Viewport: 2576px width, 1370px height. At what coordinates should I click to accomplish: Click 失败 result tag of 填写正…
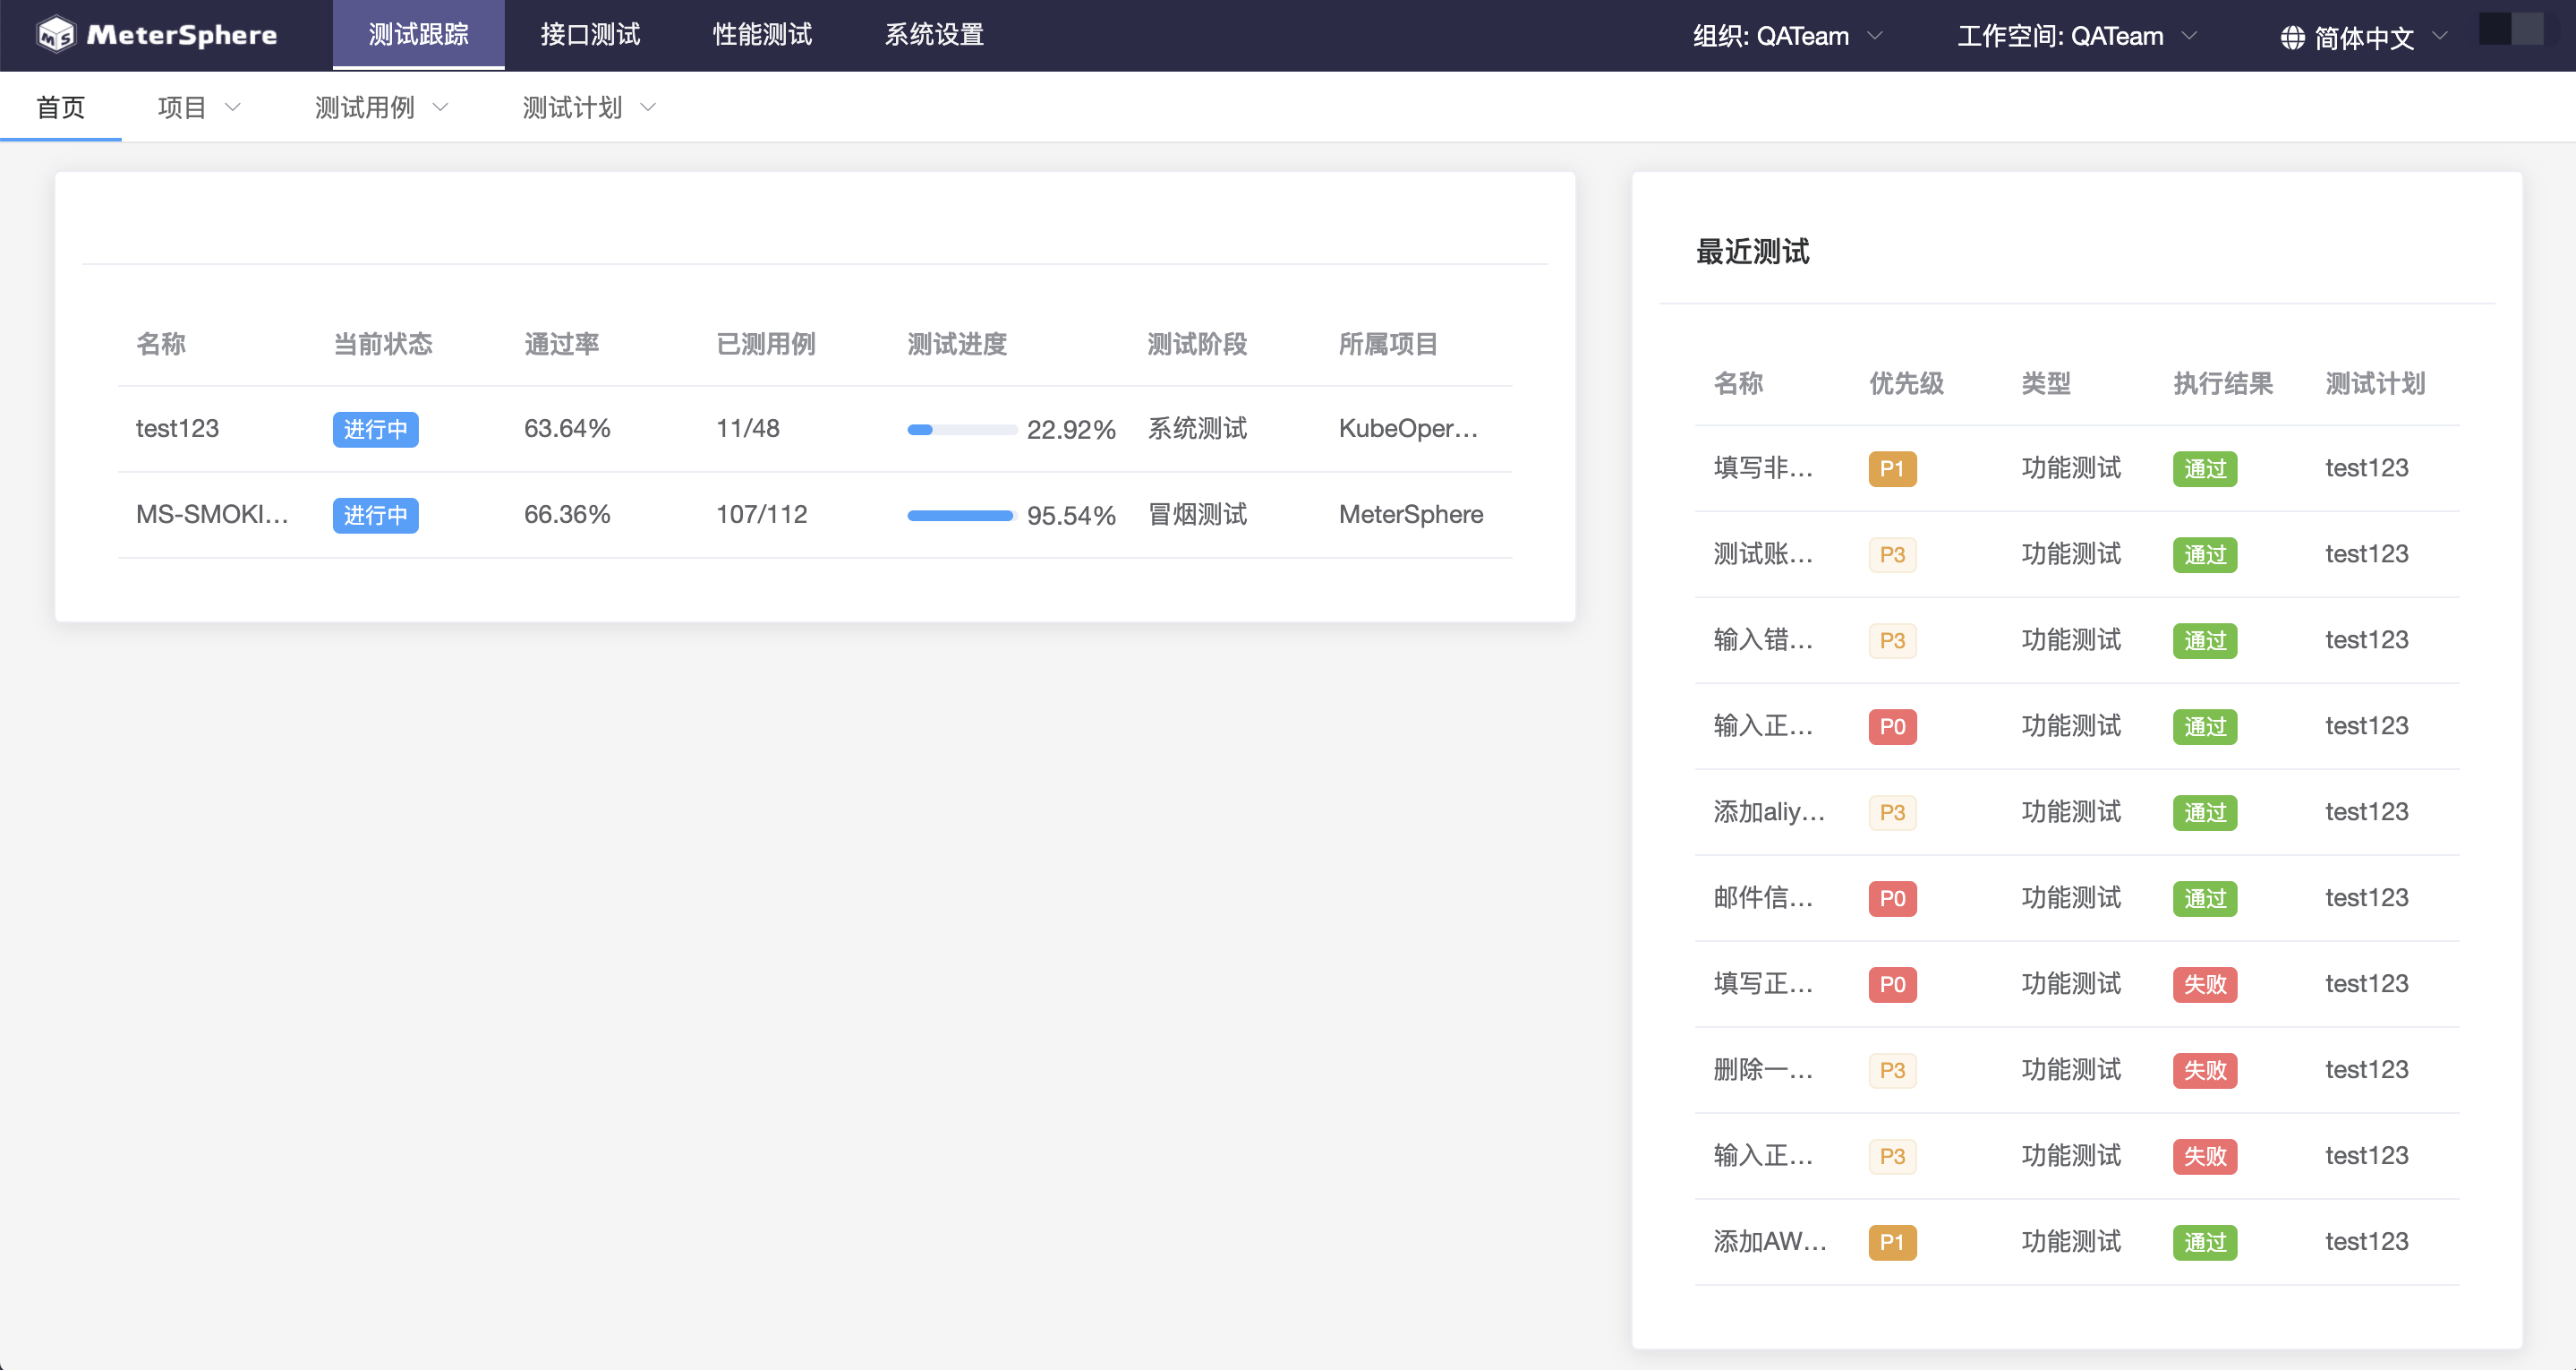pyautogui.click(x=2205, y=986)
